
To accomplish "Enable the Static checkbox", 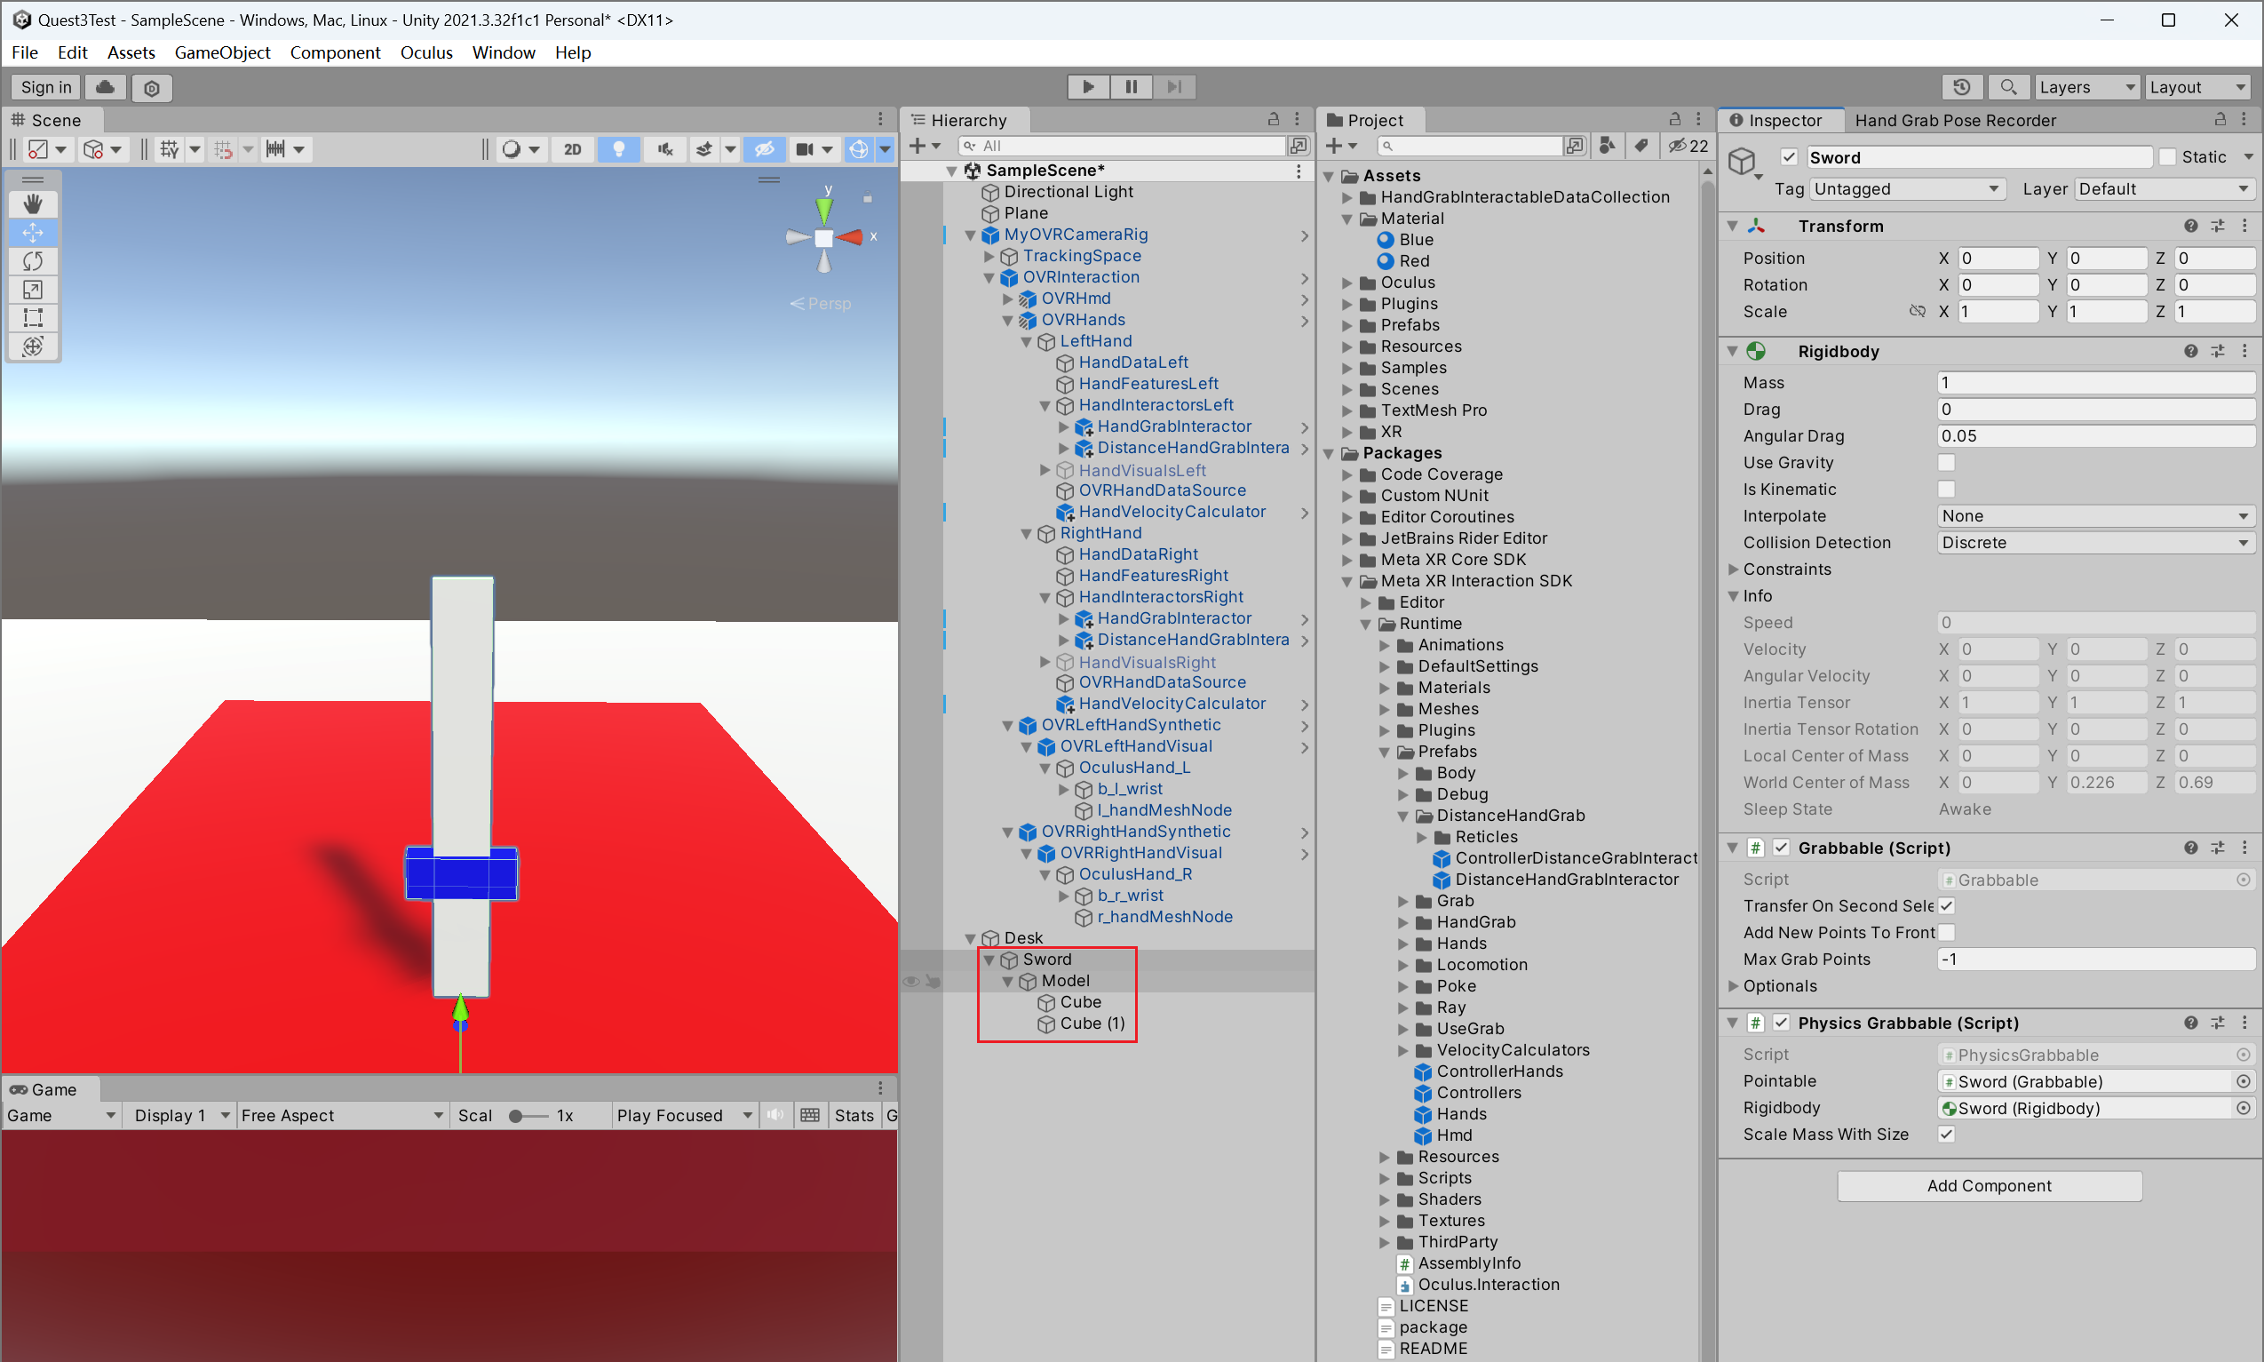I will 2167,157.
